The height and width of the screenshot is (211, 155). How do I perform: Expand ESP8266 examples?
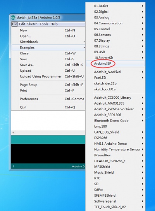(115, 138)
